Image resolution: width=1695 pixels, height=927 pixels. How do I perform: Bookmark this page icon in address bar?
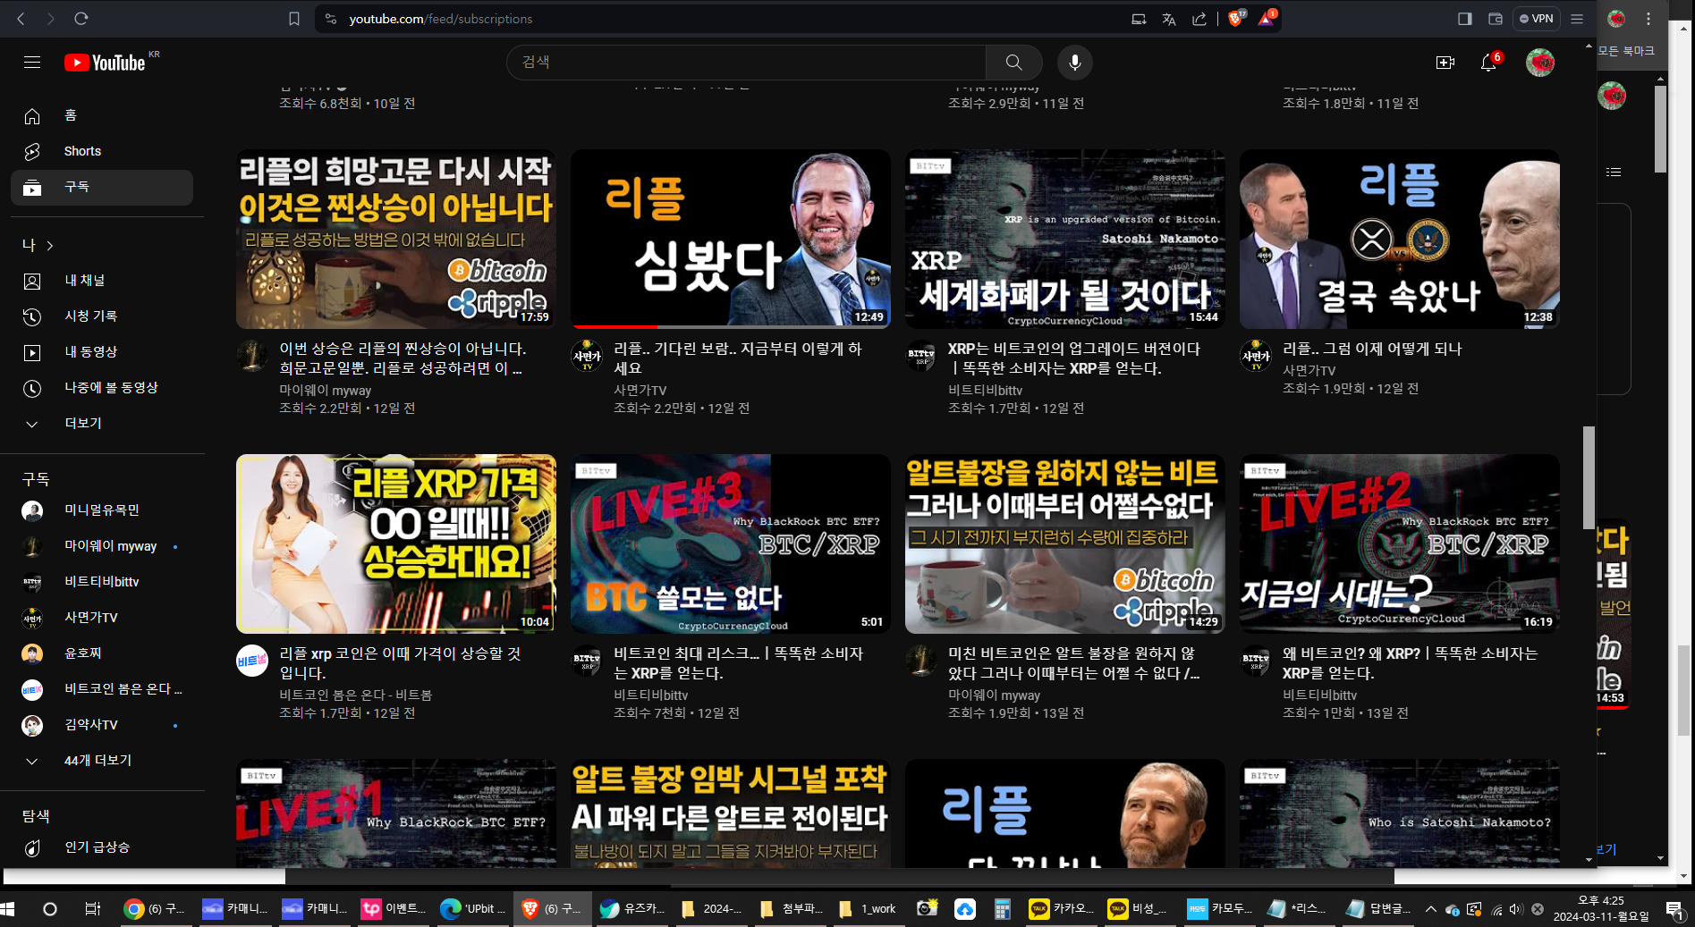tap(294, 18)
